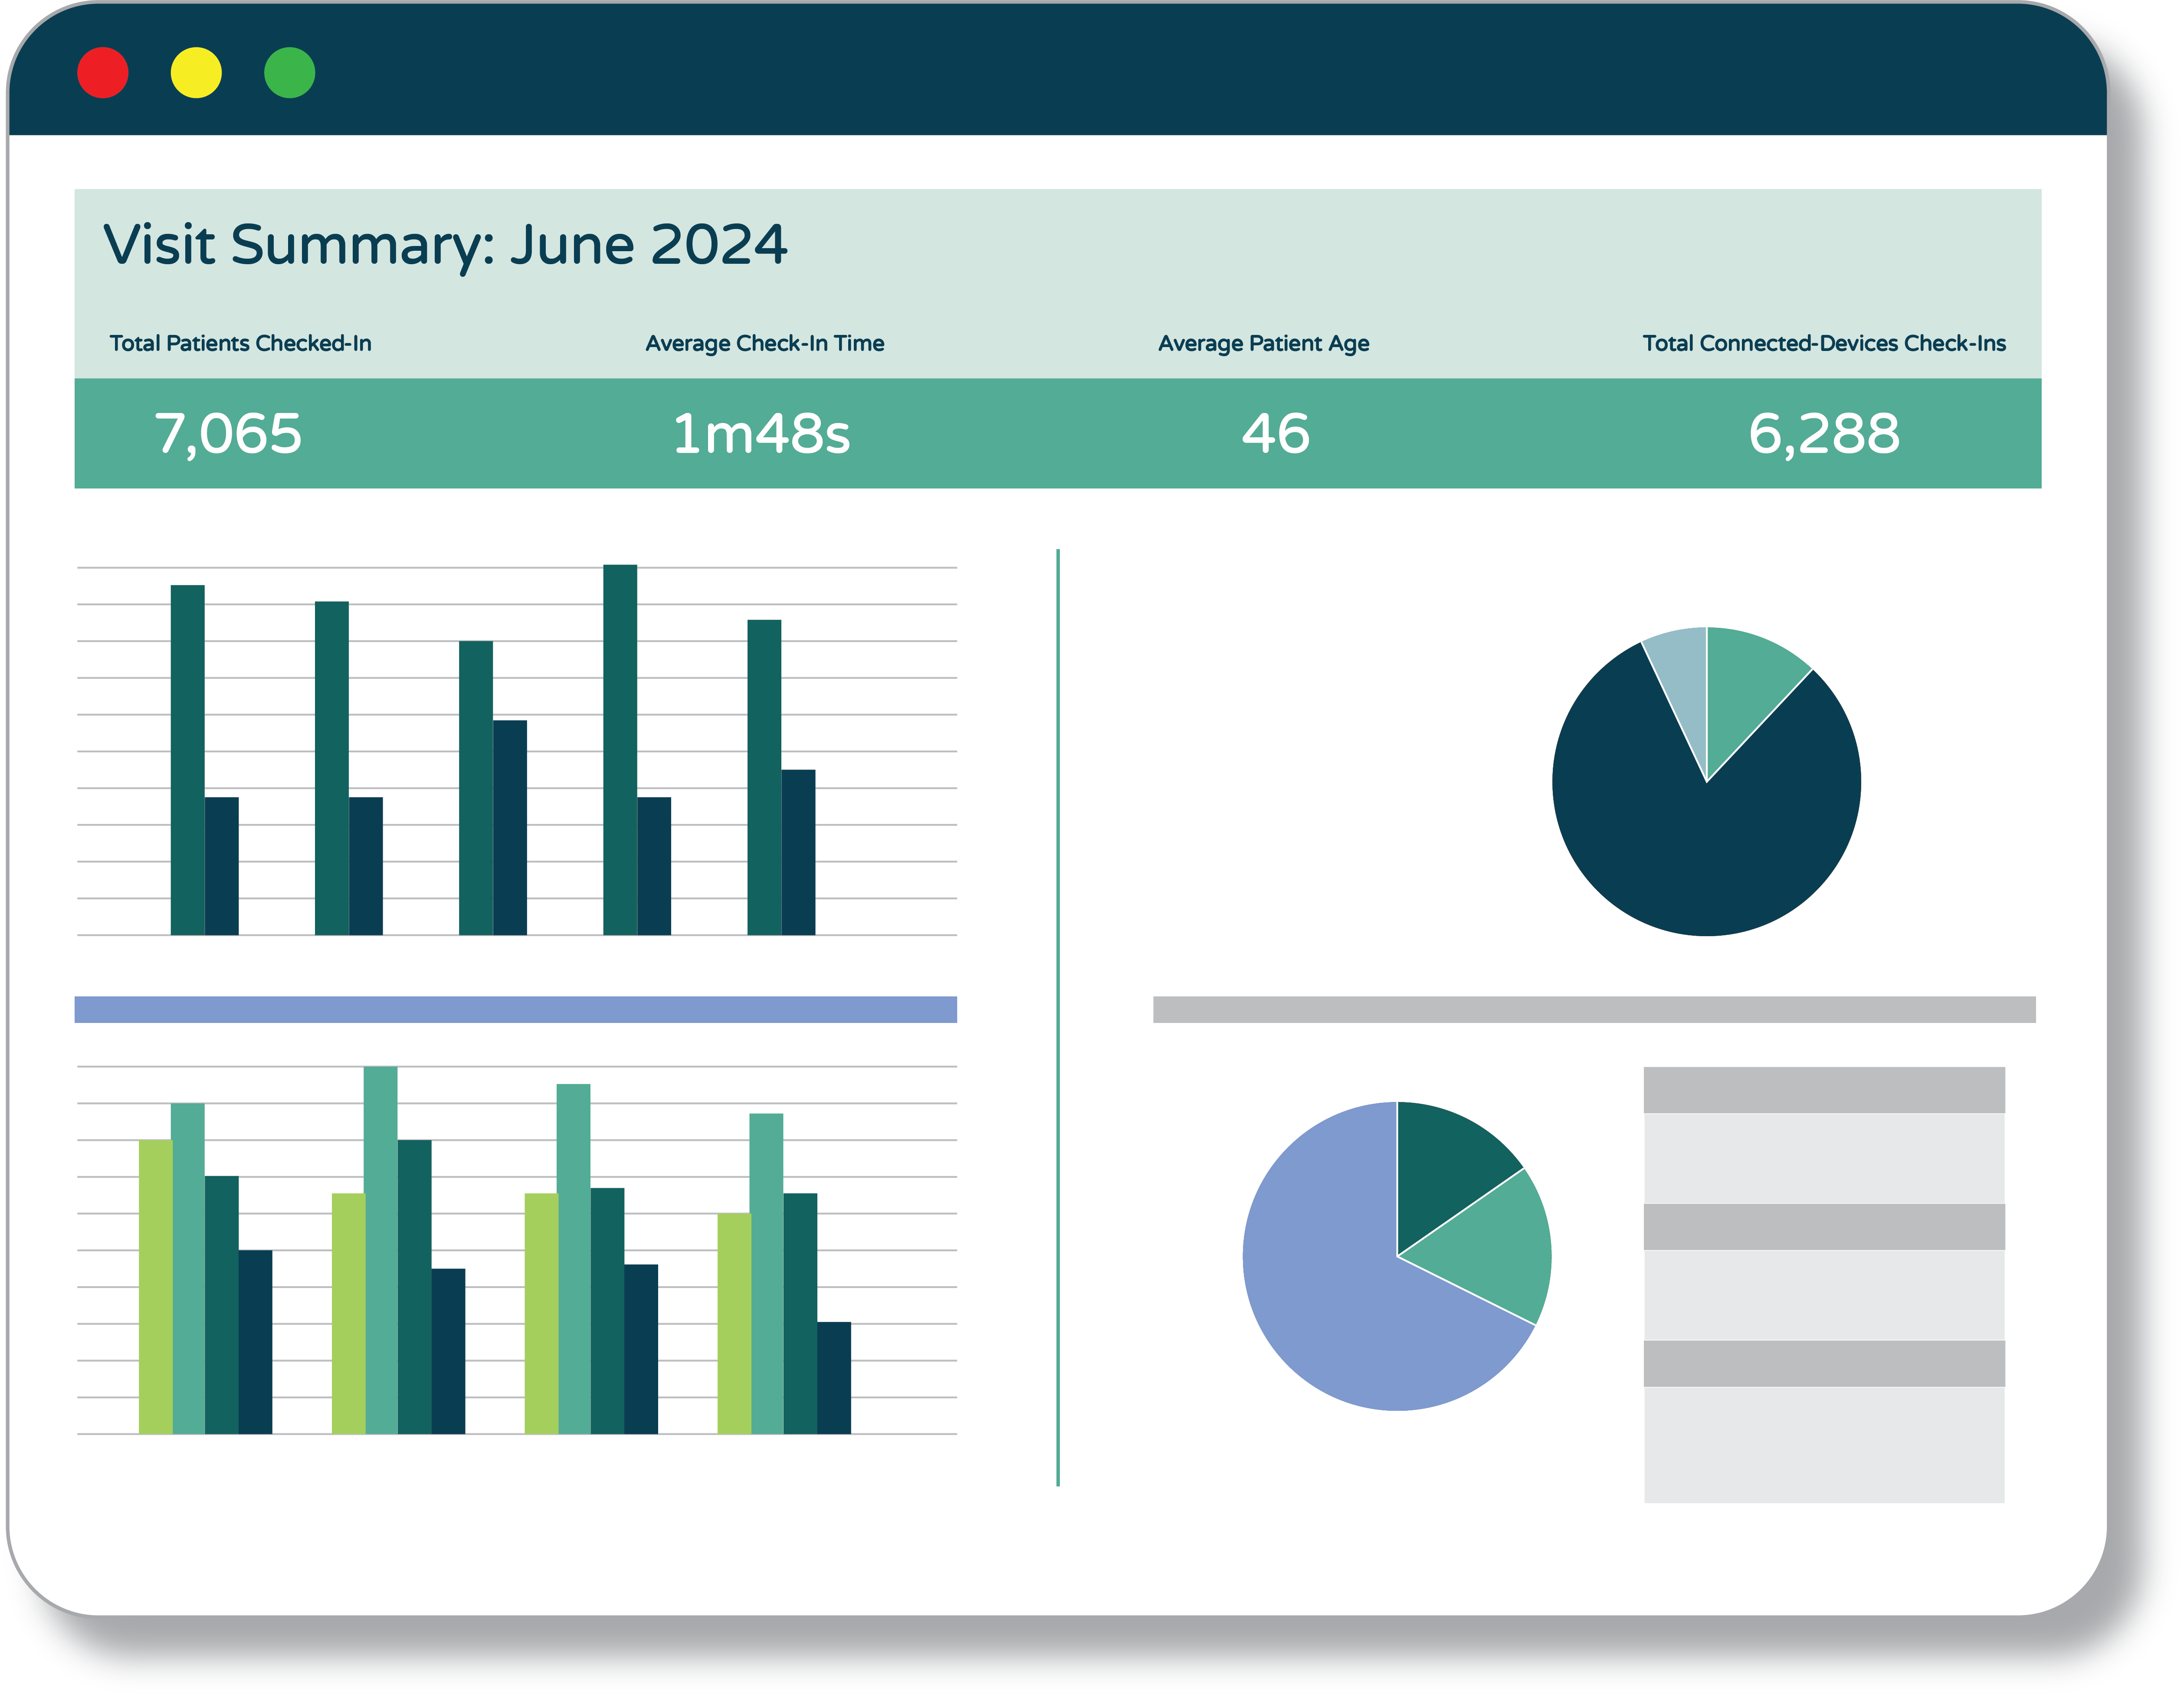Click the green maximize dot

click(290, 73)
